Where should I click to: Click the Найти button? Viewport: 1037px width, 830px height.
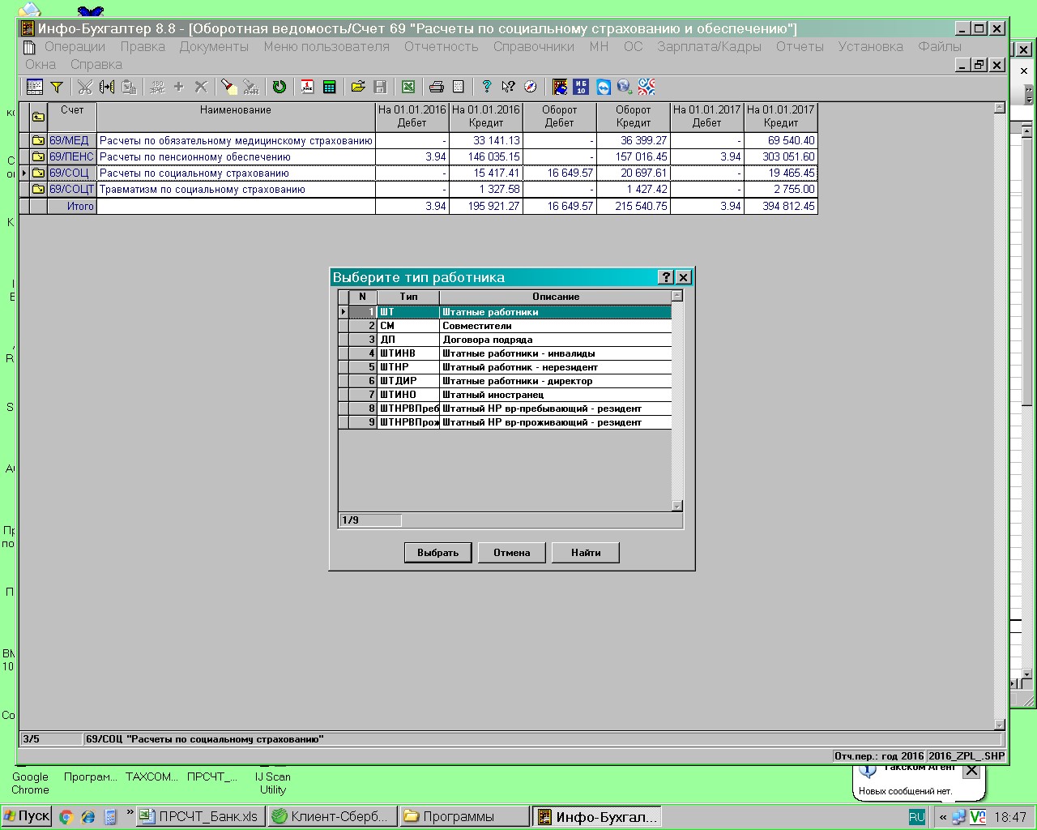click(586, 553)
